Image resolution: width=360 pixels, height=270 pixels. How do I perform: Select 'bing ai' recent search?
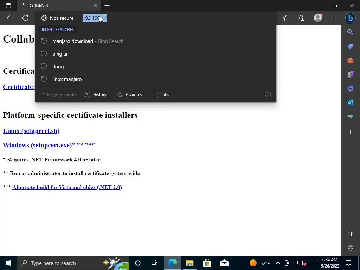[x=156, y=54]
